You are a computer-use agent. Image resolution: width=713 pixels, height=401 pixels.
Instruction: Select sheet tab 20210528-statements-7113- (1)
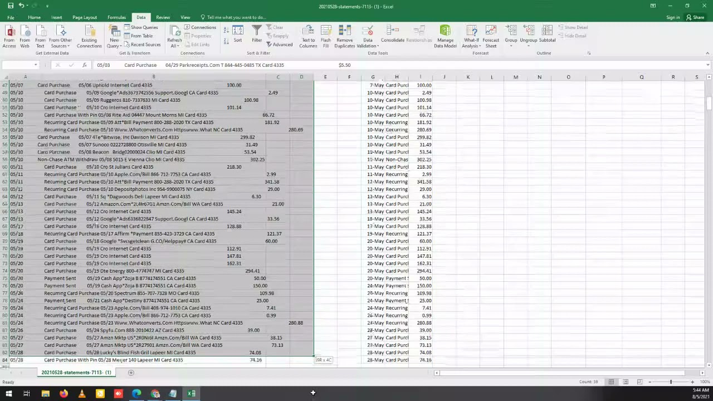coord(76,373)
